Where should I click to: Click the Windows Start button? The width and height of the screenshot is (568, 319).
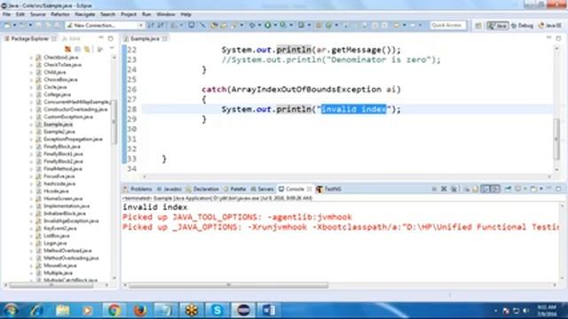click(x=11, y=310)
